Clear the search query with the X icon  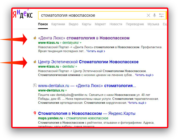click(148, 15)
